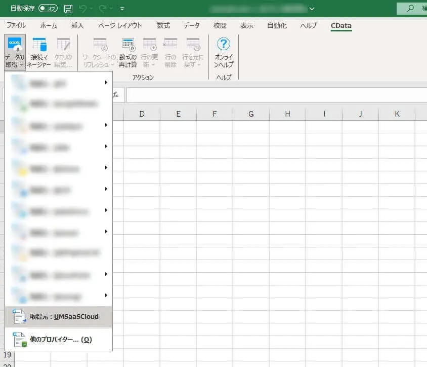The height and width of the screenshot is (367, 427).
Task: Switch to the 自動化 tab
Action: 277,25
